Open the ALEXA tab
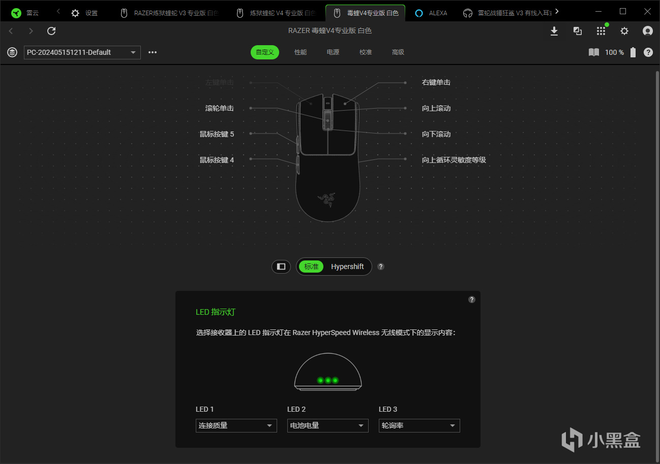 point(431,13)
